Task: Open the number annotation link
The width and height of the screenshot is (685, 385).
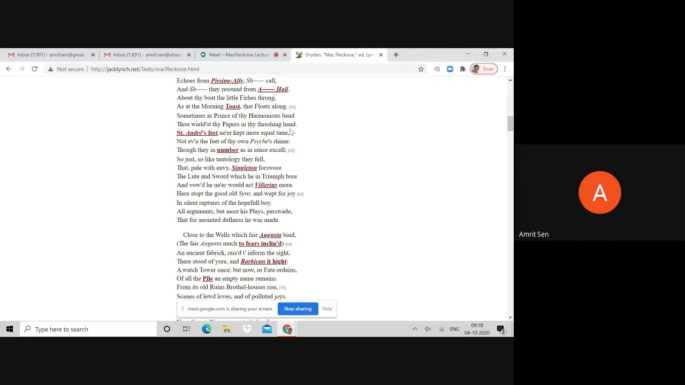Action: tap(227, 150)
